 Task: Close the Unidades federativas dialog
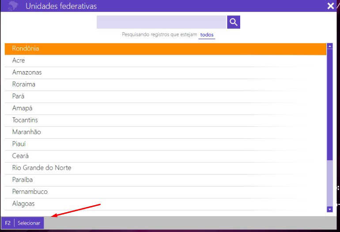330,6
